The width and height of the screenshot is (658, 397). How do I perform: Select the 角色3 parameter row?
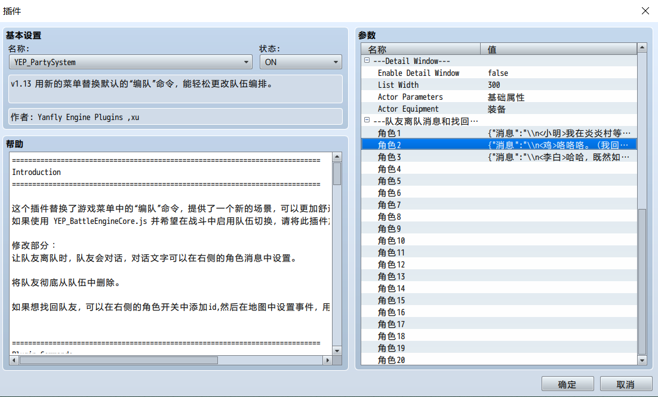click(x=499, y=157)
